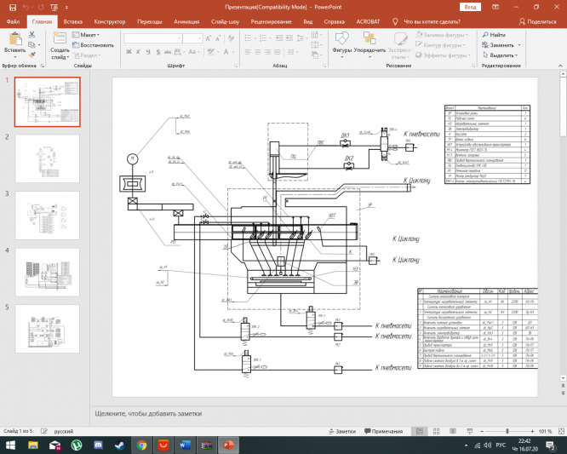
Task: Launch Steam from the taskbar
Action: [120, 445]
